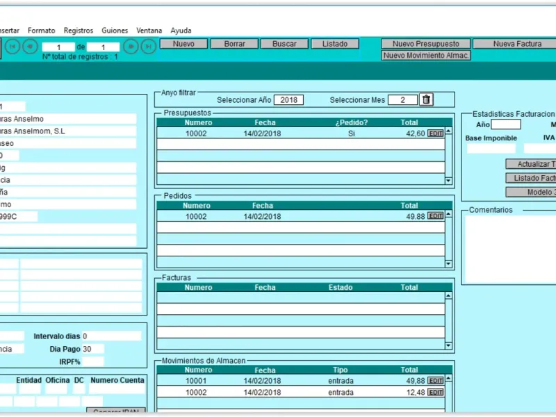This screenshot has height=417, width=556.
Task: Click the 42,60 total in Presupuestos
Action: point(415,133)
